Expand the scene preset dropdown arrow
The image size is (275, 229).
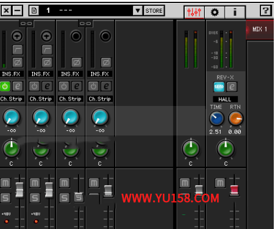[138, 10]
